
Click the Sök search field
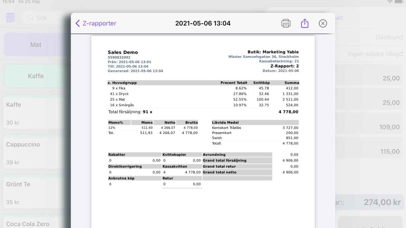pyautogui.click(x=46, y=17)
